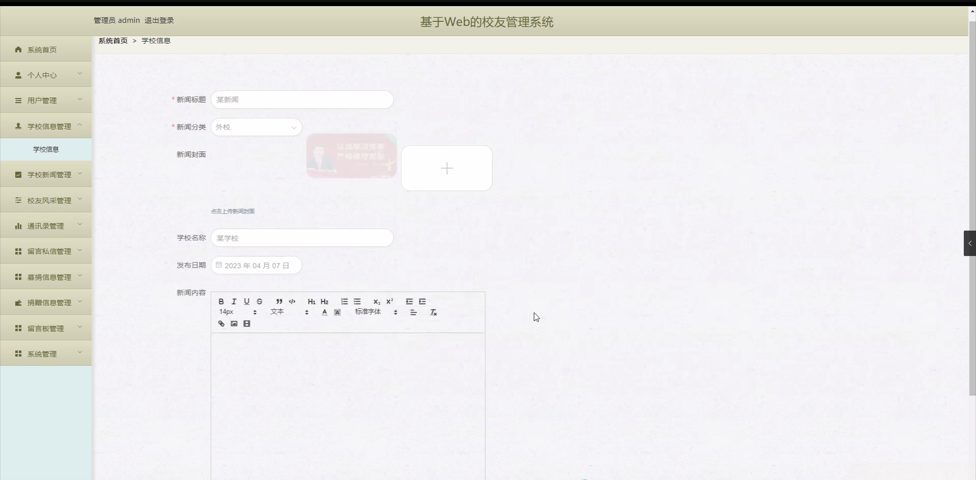
Task: Collapse the 学校信息管理 sidebar menu
Action: [46, 126]
